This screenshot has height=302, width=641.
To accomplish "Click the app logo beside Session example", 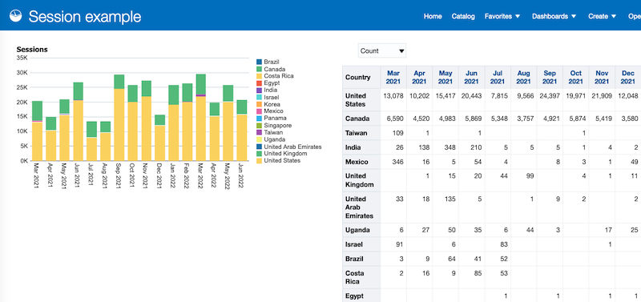I will coord(15,16).
